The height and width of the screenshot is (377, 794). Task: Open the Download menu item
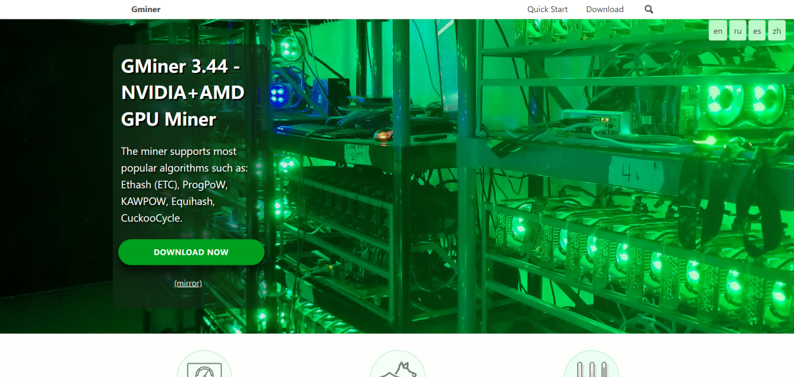(604, 9)
